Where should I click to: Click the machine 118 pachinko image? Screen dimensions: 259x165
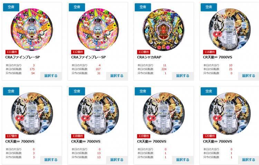[98, 114]
